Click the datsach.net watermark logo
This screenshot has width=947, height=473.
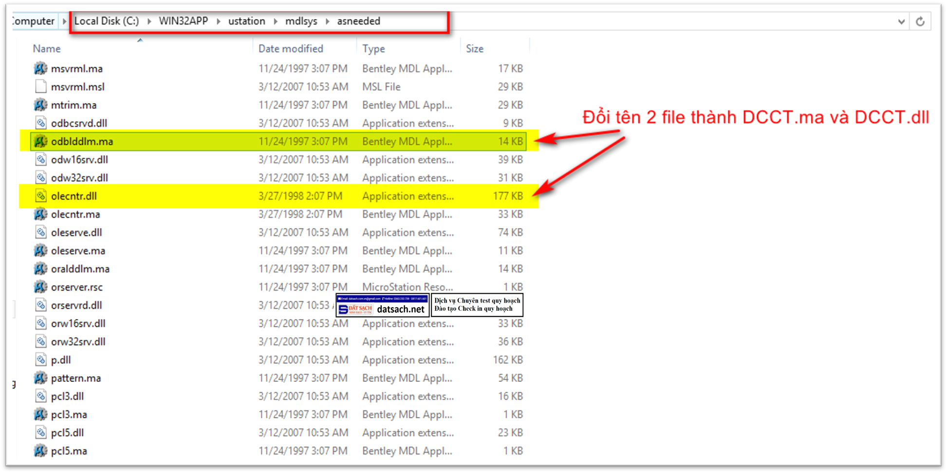pyautogui.click(x=382, y=305)
